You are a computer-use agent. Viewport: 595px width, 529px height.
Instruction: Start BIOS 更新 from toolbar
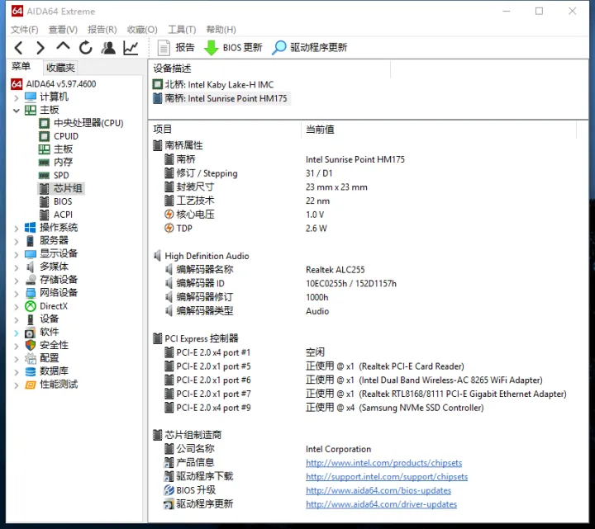(x=233, y=48)
